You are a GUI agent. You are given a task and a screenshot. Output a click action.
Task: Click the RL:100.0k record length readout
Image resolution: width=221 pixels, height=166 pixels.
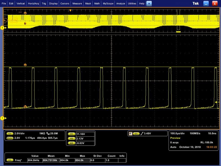point(207,142)
